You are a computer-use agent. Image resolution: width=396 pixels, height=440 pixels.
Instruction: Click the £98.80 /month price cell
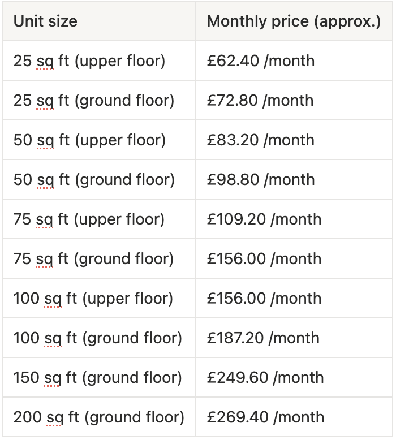(294, 179)
